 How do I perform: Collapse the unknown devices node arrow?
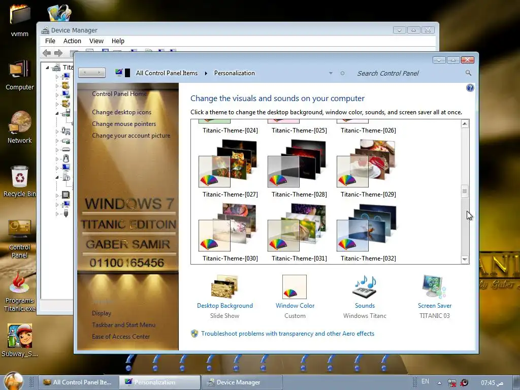coord(57,177)
